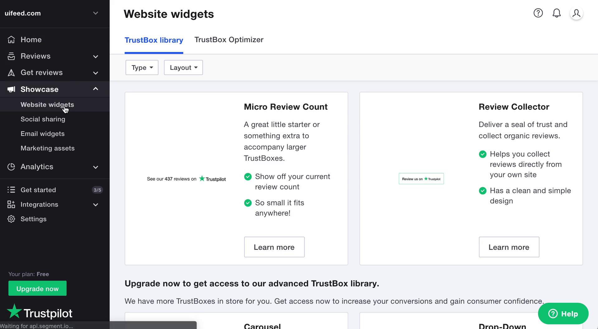Open the floating Help button
The height and width of the screenshot is (329, 598).
point(563,314)
